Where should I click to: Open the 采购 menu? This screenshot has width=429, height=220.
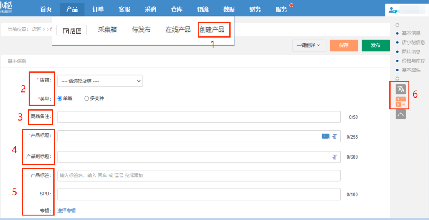(150, 9)
